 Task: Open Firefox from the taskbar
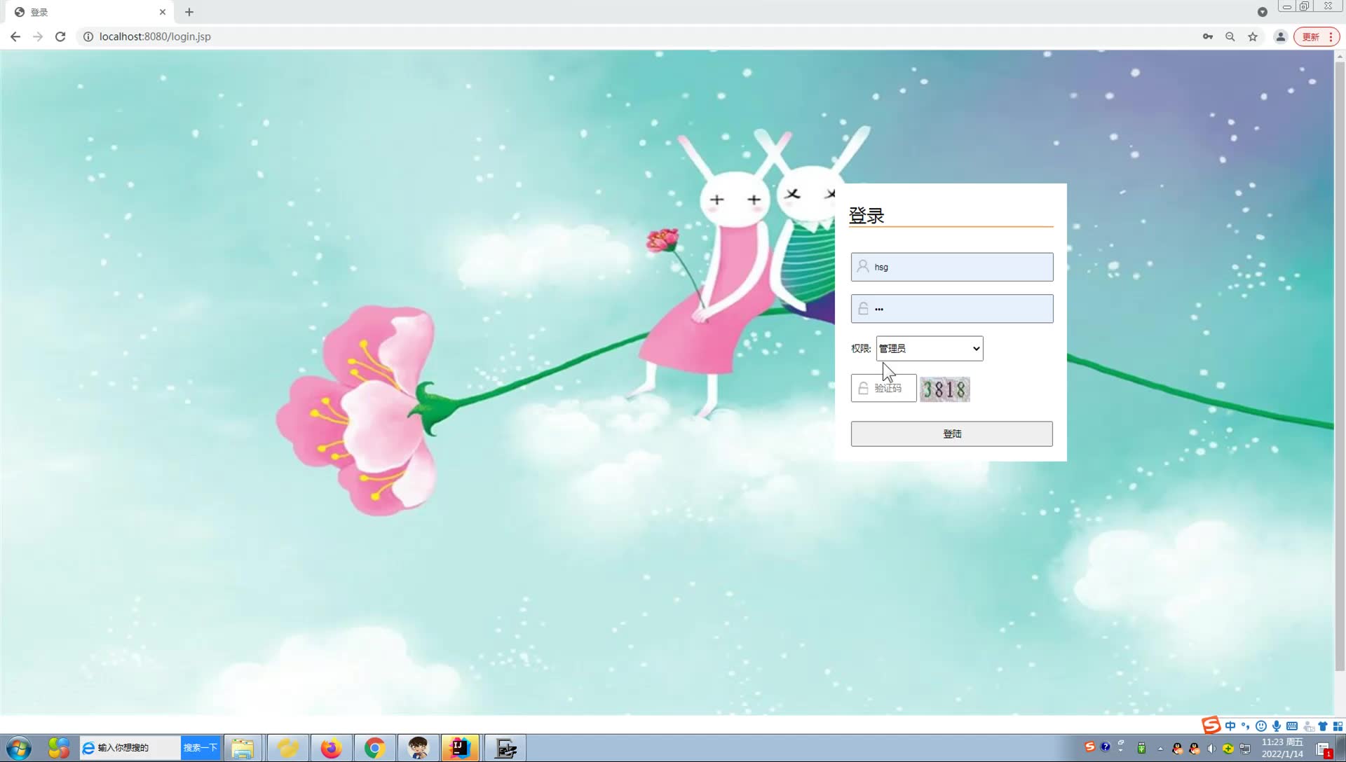(x=331, y=748)
